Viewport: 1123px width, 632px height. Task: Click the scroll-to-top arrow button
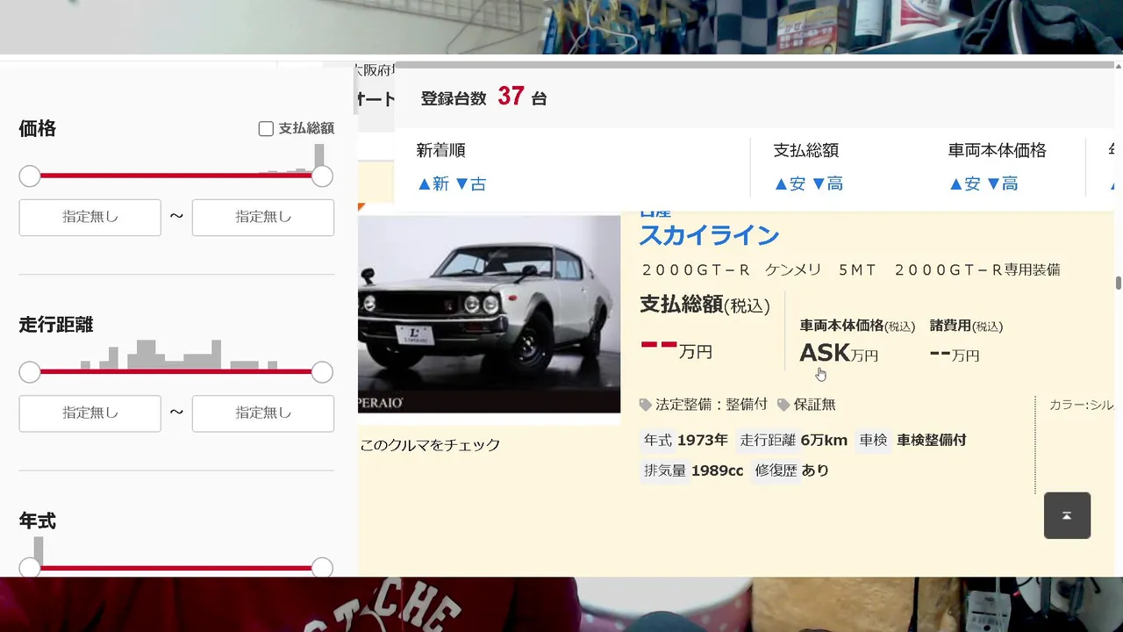click(x=1067, y=515)
